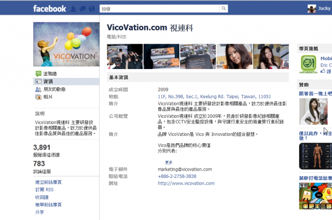Click the 783 talking-about count
This screenshot has width=332, height=220.
pos(39,163)
